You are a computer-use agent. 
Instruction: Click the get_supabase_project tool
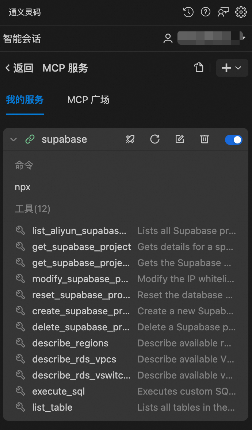pos(81,247)
